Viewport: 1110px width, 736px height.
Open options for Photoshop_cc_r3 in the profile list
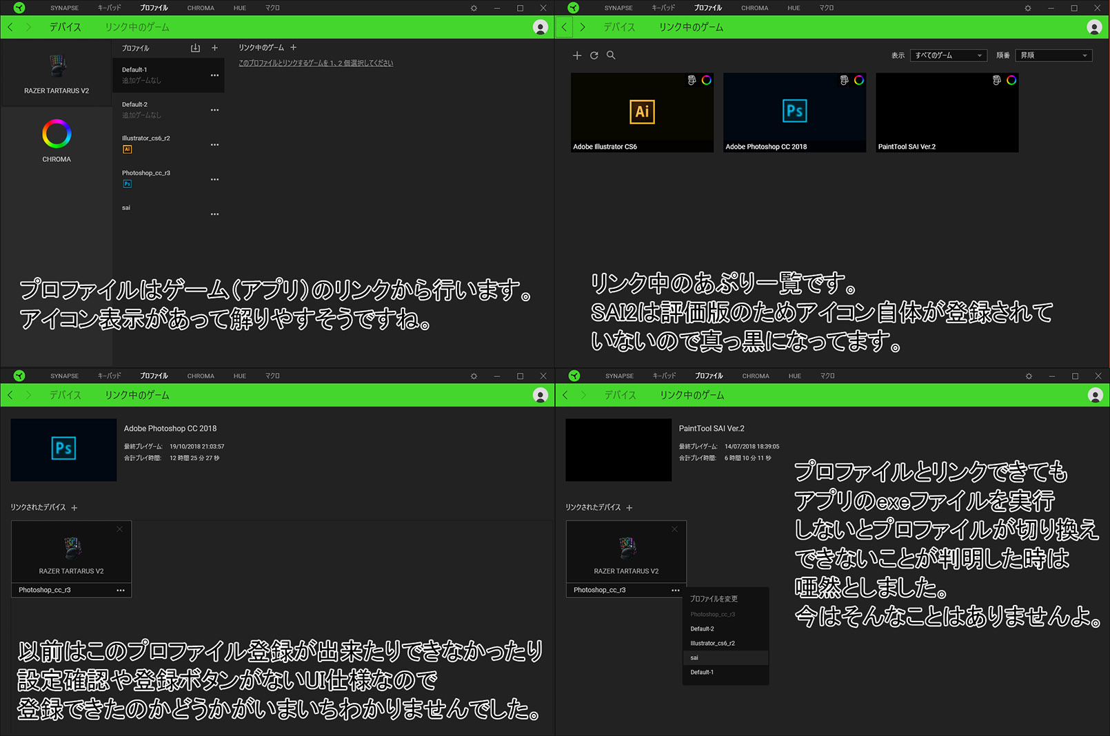tap(214, 179)
